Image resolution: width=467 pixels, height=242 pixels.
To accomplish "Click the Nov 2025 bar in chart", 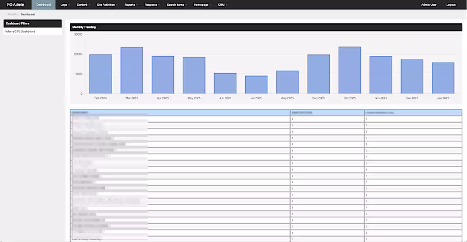I will click(x=381, y=75).
